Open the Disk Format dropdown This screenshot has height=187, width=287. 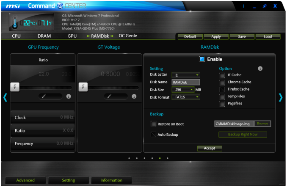(x=186, y=97)
